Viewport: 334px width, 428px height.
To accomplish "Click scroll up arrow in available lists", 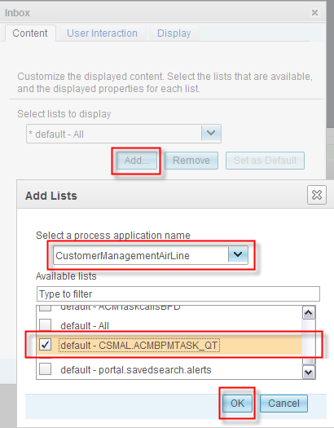I will pos(309,313).
